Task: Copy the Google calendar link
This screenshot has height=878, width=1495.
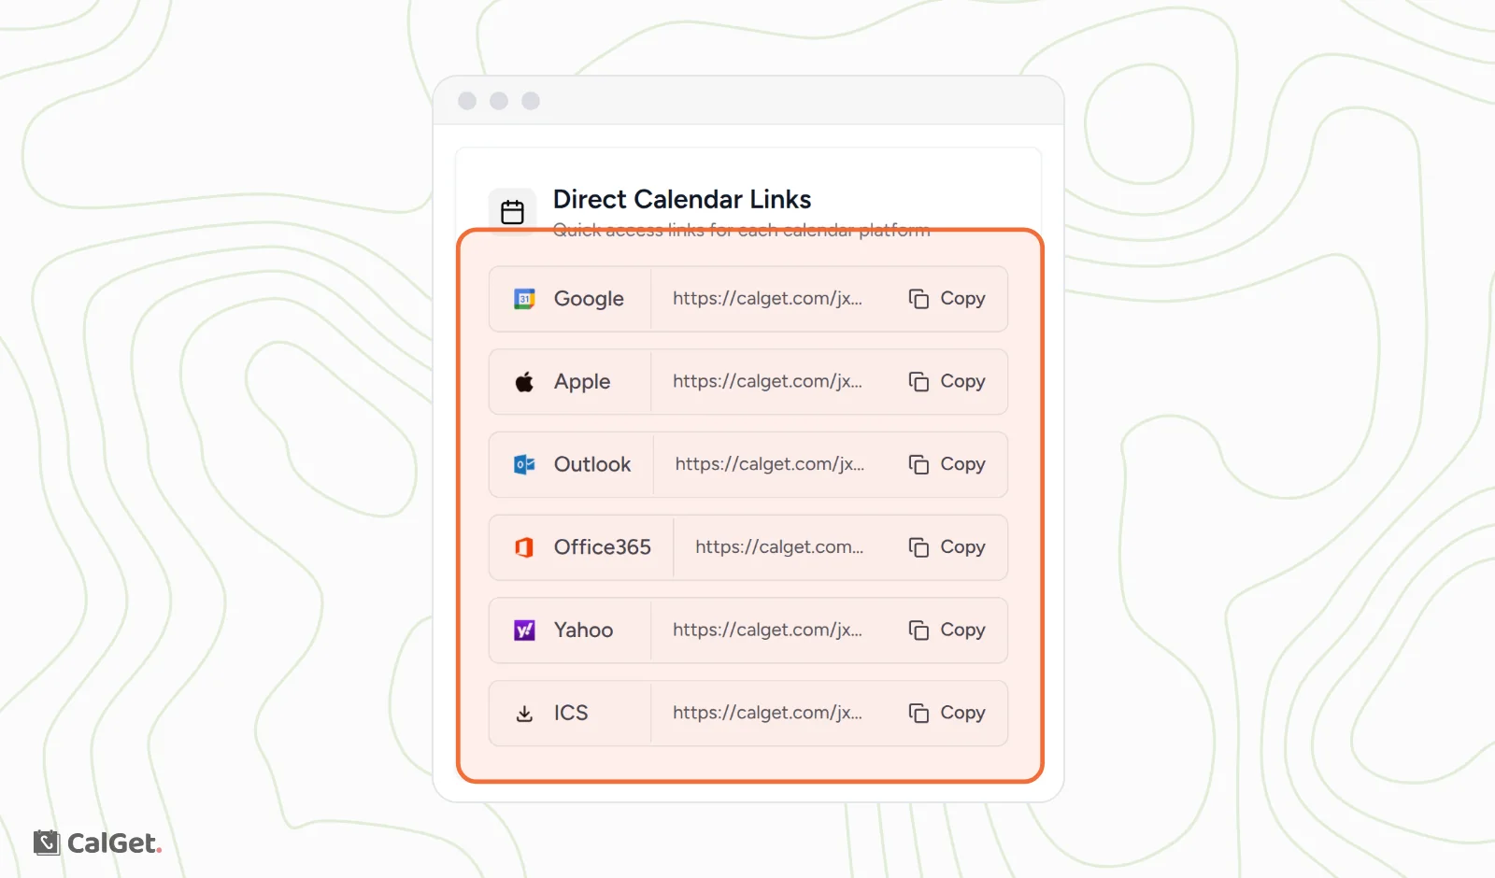Action: point(947,299)
